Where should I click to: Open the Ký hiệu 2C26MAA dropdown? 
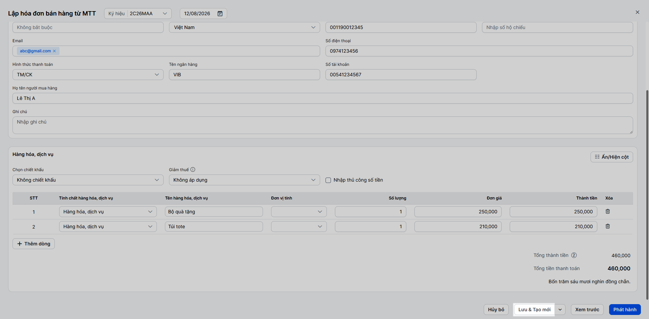click(138, 14)
